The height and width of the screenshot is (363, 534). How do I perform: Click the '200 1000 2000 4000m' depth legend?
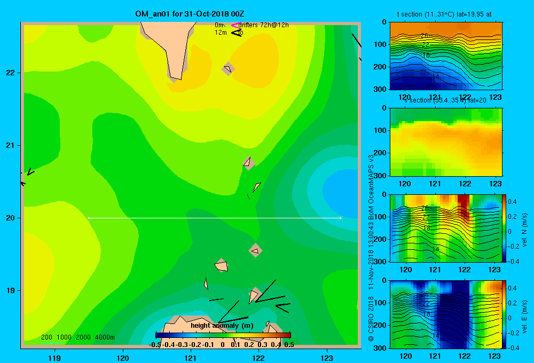77,337
